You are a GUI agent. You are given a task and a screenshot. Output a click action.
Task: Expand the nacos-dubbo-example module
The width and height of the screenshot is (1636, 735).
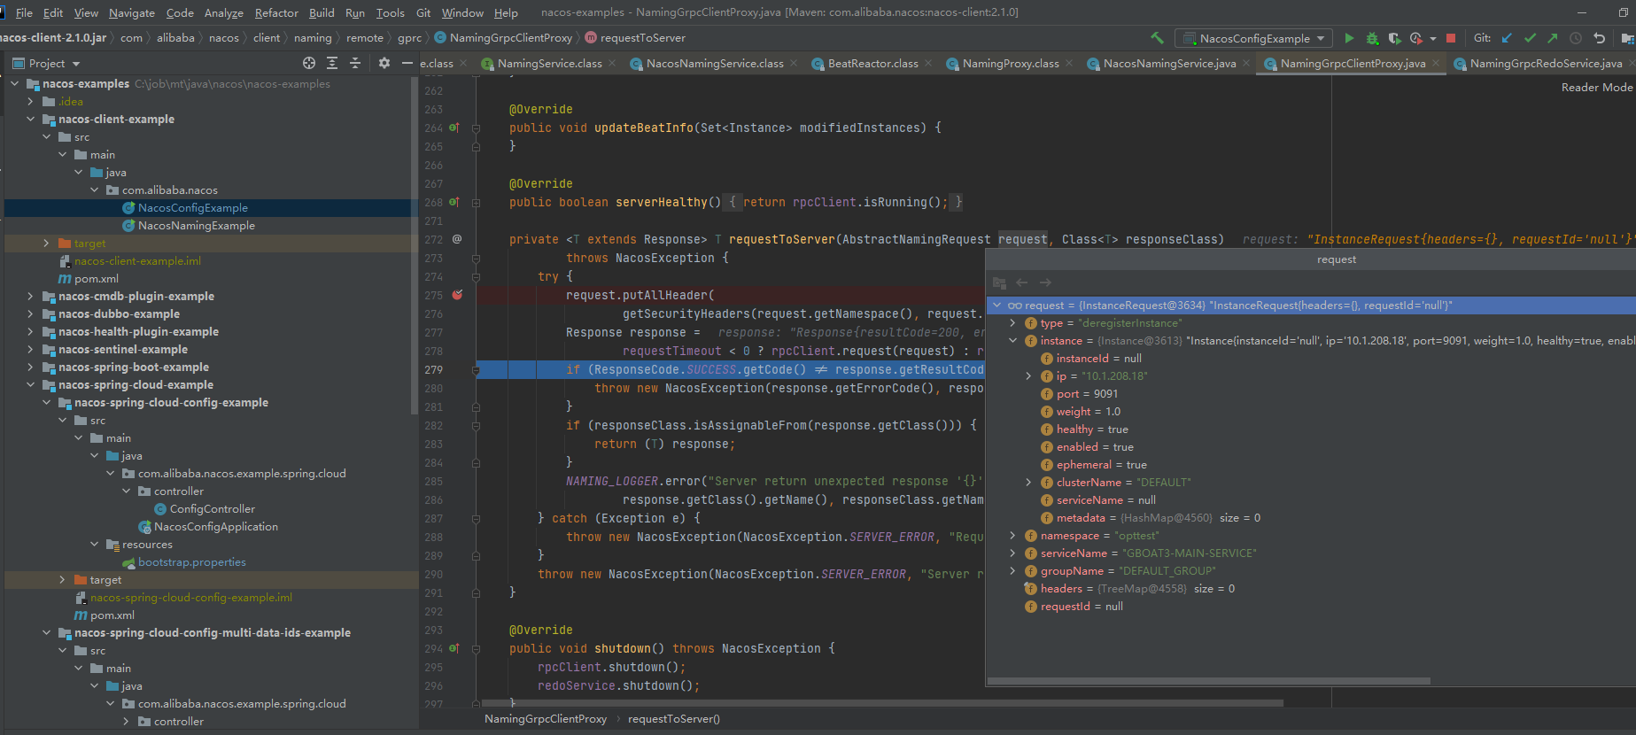click(30, 314)
